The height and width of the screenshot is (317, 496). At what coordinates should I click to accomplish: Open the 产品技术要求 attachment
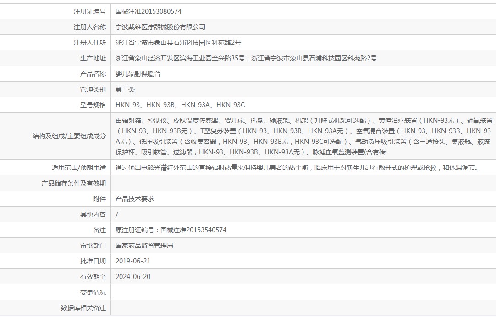(x=135, y=199)
